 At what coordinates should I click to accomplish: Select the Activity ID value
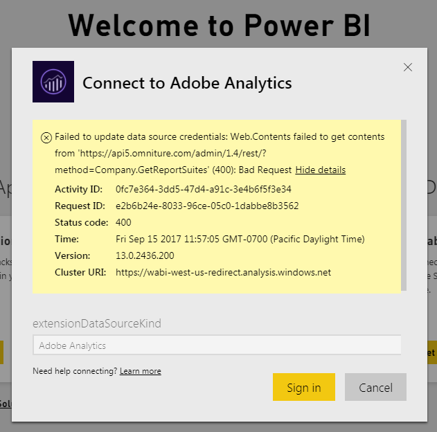[x=203, y=189]
